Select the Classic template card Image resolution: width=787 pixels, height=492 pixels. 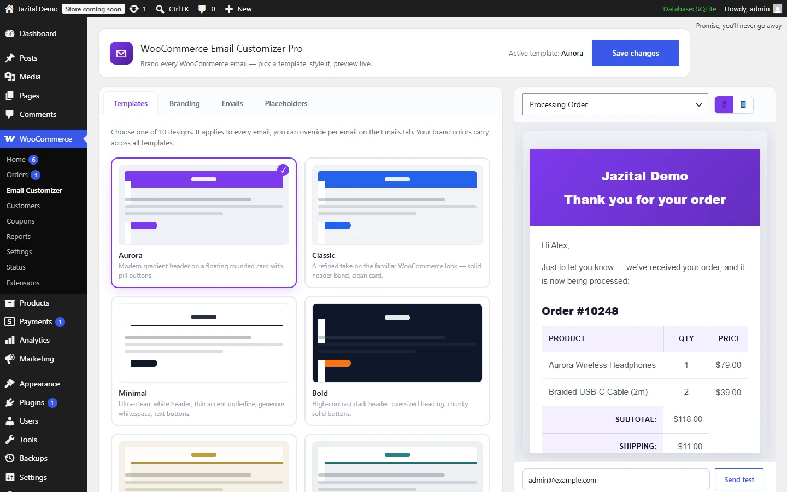click(397, 222)
